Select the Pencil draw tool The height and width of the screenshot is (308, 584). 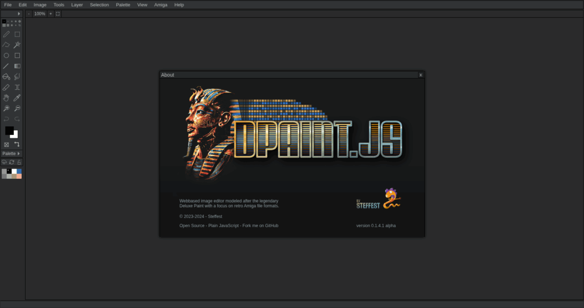point(6,34)
